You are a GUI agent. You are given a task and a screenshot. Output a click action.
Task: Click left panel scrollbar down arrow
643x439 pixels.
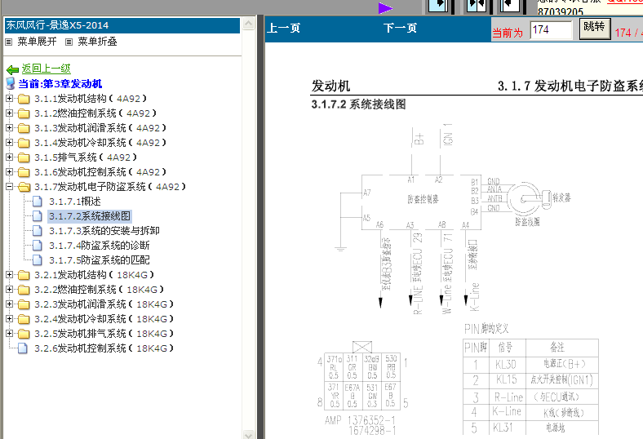tap(249, 434)
